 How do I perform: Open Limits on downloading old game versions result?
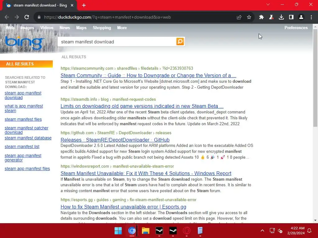pos(142,106)
